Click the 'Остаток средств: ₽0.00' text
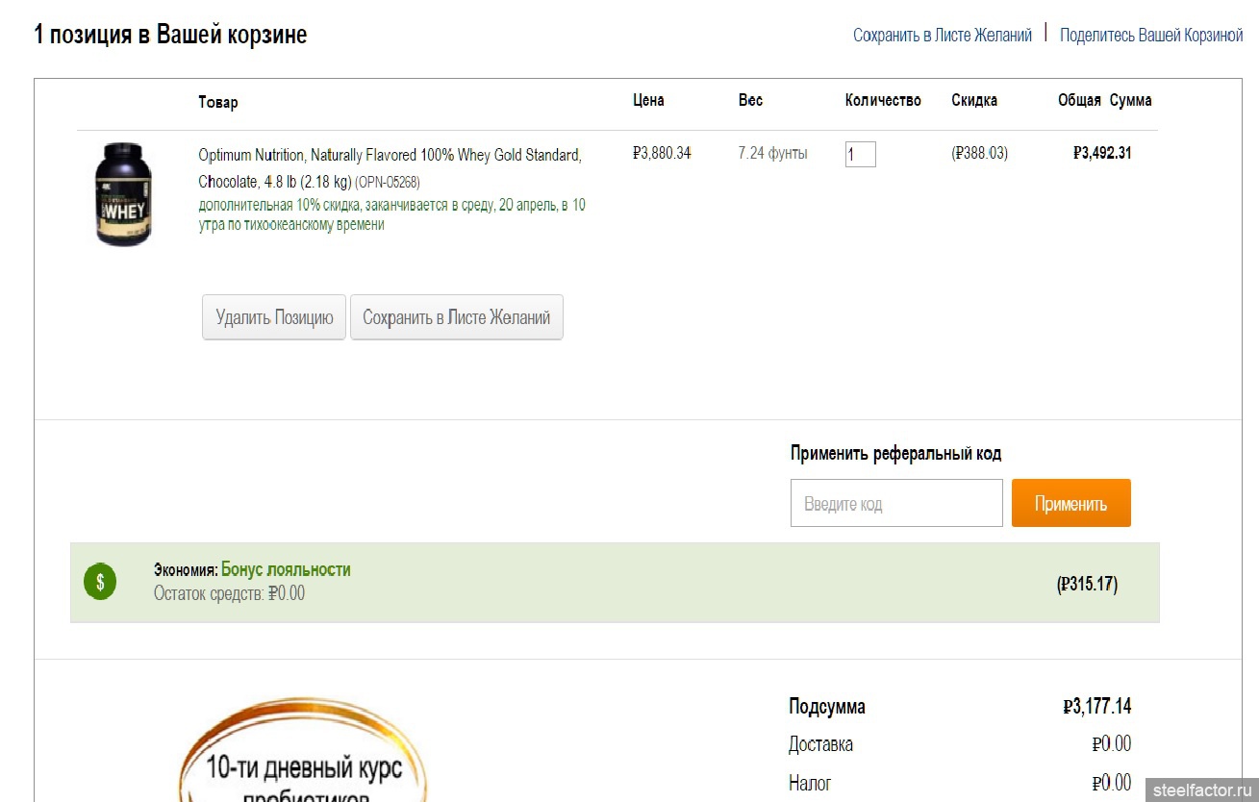Viewport: 1259px width, 802px height. pos(229,593)
